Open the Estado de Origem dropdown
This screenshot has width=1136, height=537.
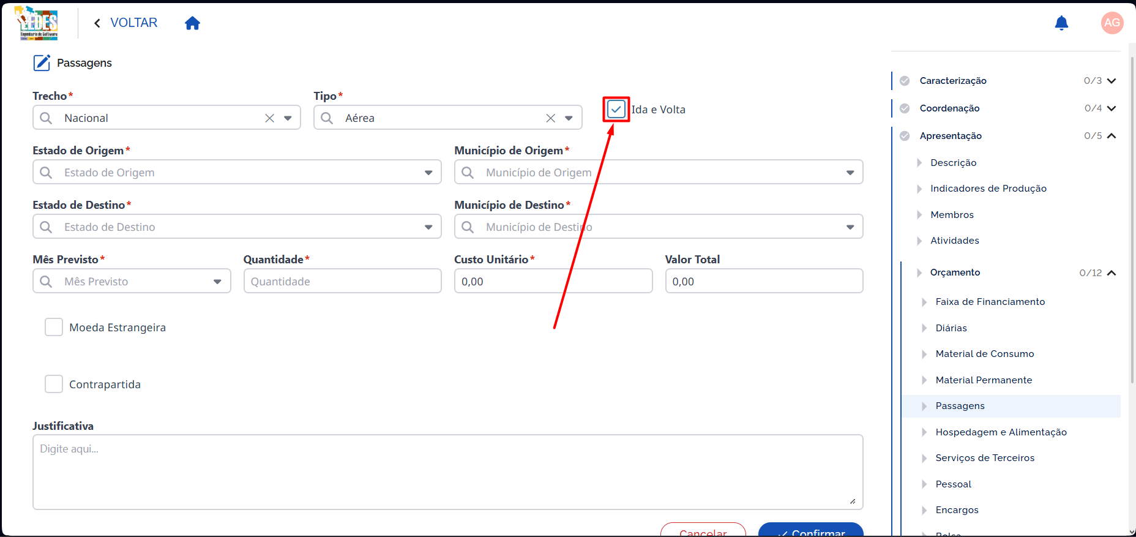tap(428, 173)
